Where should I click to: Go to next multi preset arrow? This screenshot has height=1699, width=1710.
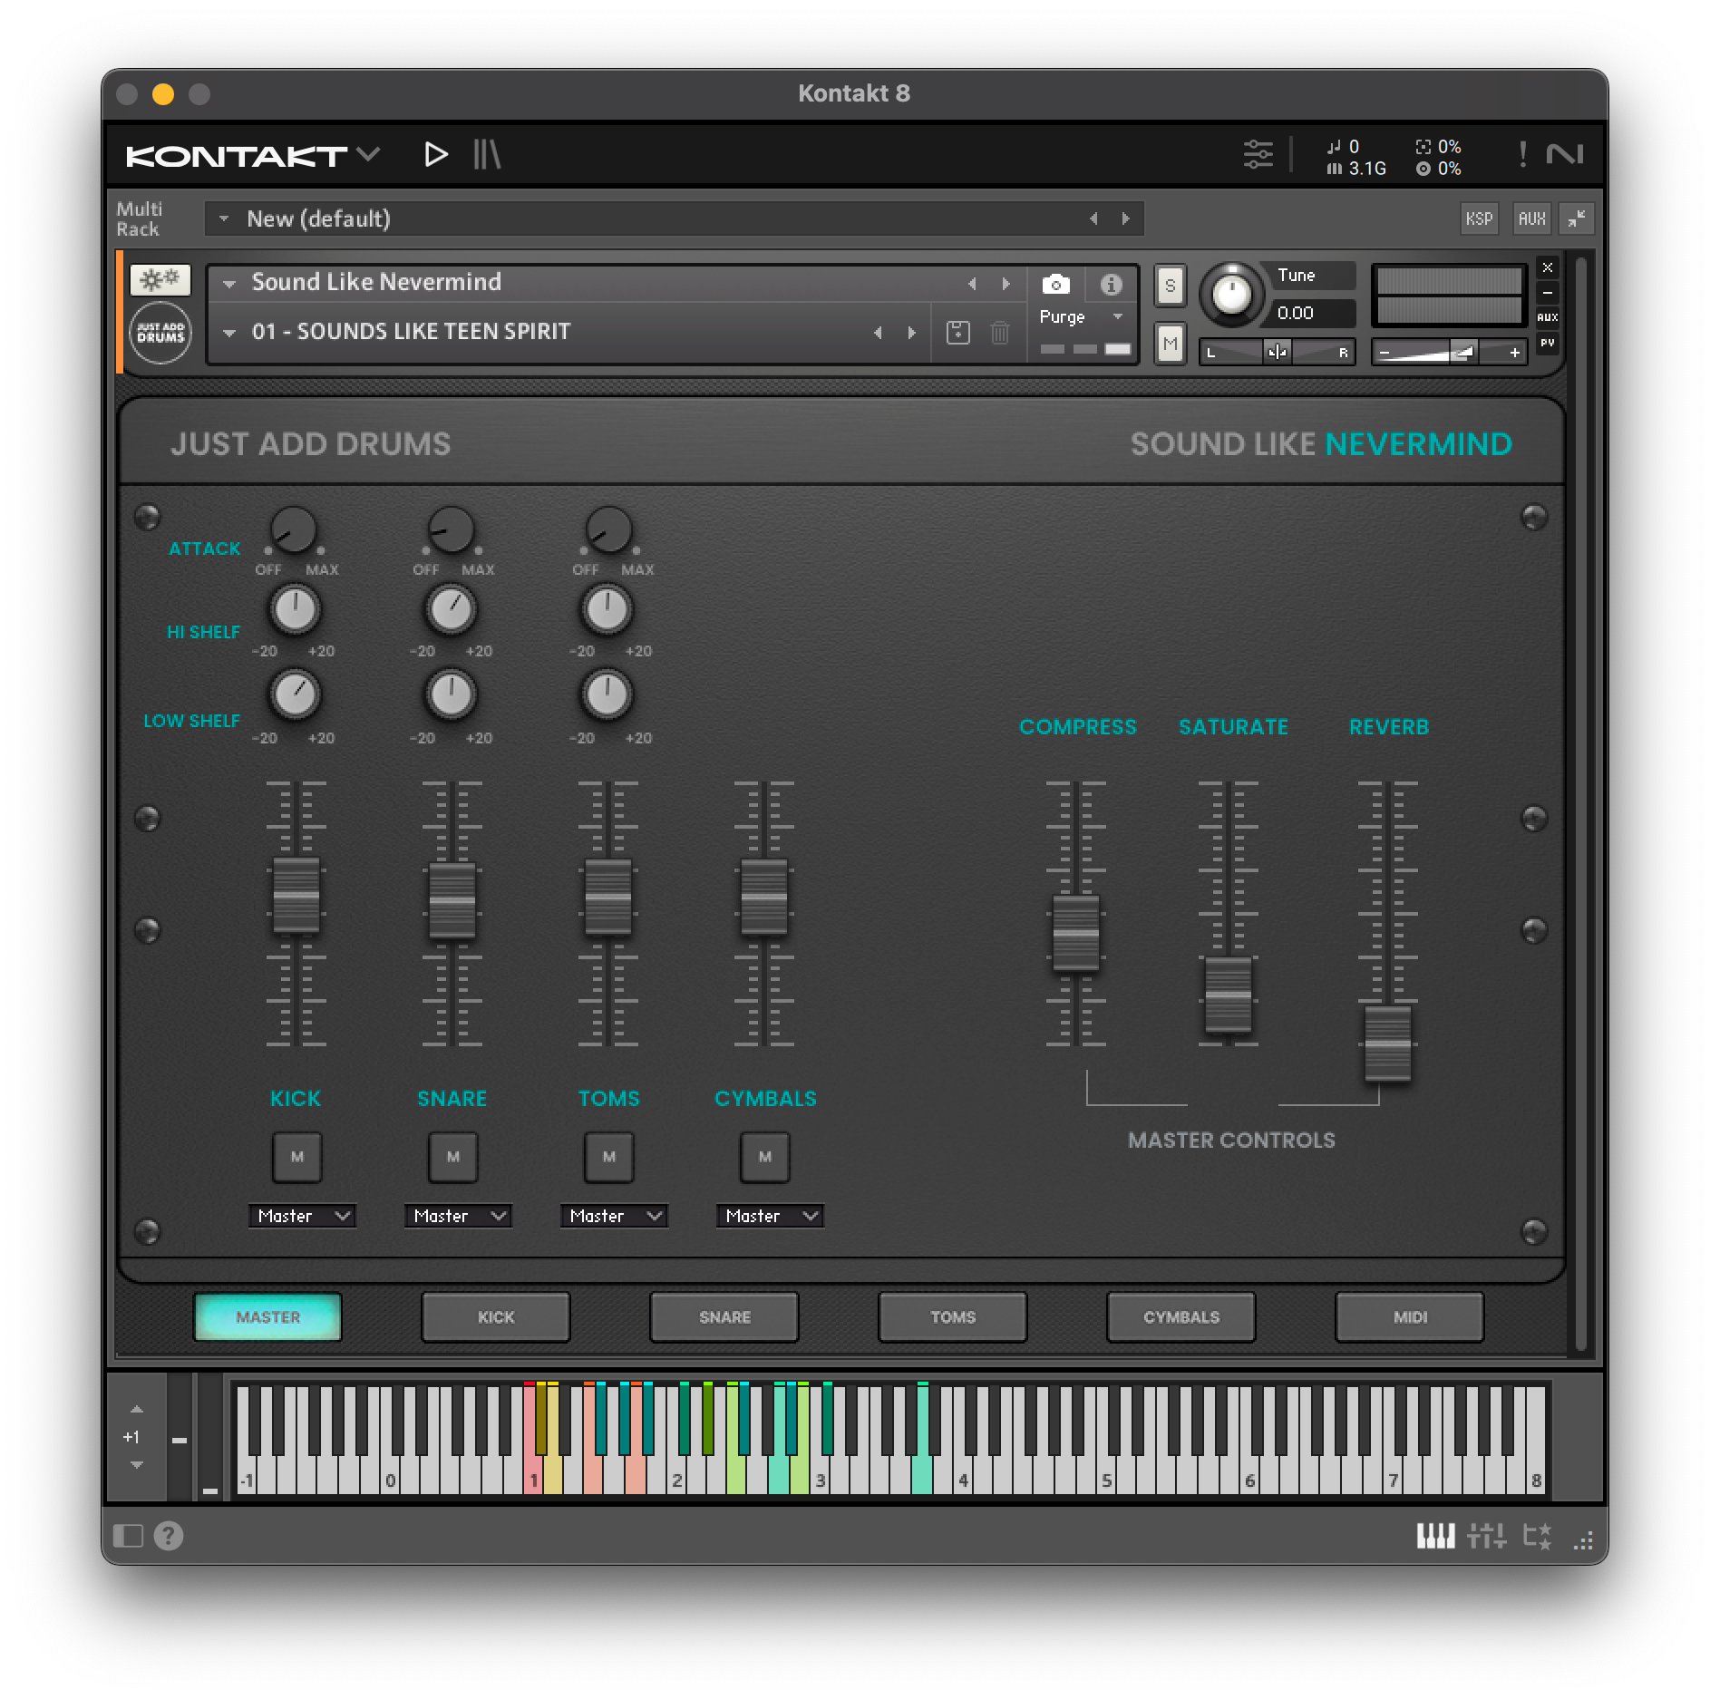(x=1125, y=218)
